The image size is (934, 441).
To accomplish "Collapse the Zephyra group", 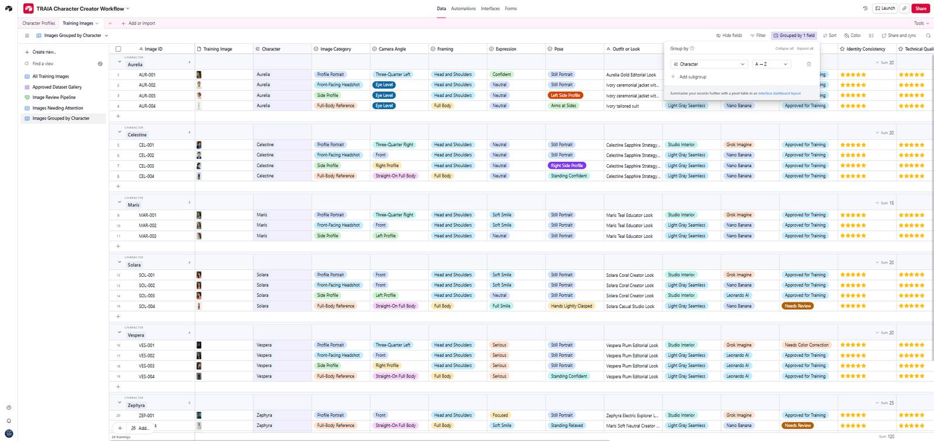I will tap(120, 402).
